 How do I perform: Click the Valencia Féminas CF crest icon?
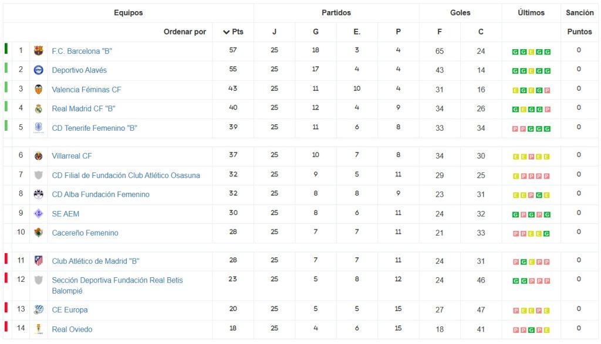39,90
